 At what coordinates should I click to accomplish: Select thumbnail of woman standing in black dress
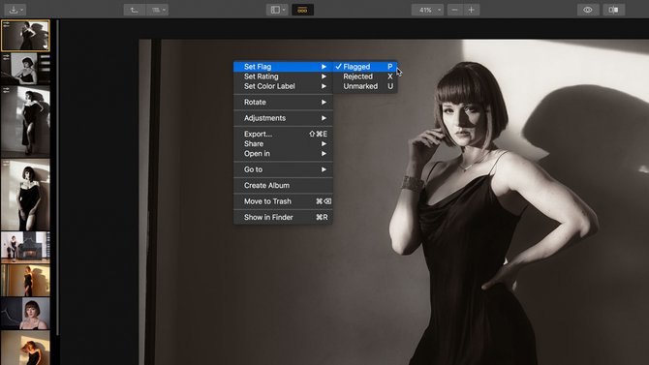pyautogui.click(x=25, y=195)
